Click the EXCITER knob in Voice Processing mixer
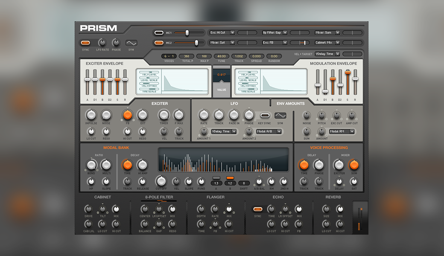The width and height of the screenshot is (444, 256). click(339, 165)
